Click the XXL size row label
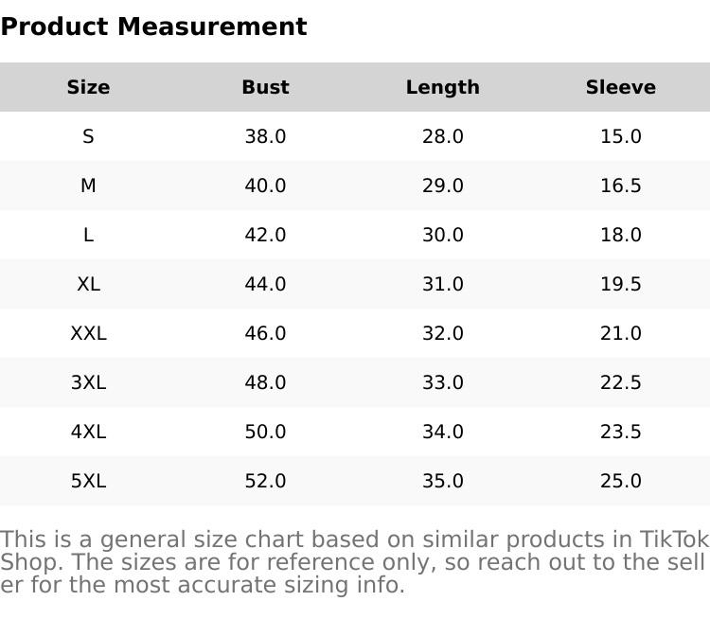710x619 pixels. pyautogui.click(x=88, y=333)
